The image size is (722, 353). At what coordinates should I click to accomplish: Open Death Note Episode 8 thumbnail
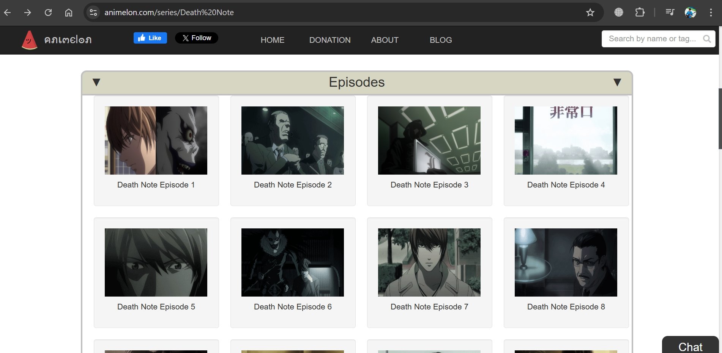coord(566,262)
